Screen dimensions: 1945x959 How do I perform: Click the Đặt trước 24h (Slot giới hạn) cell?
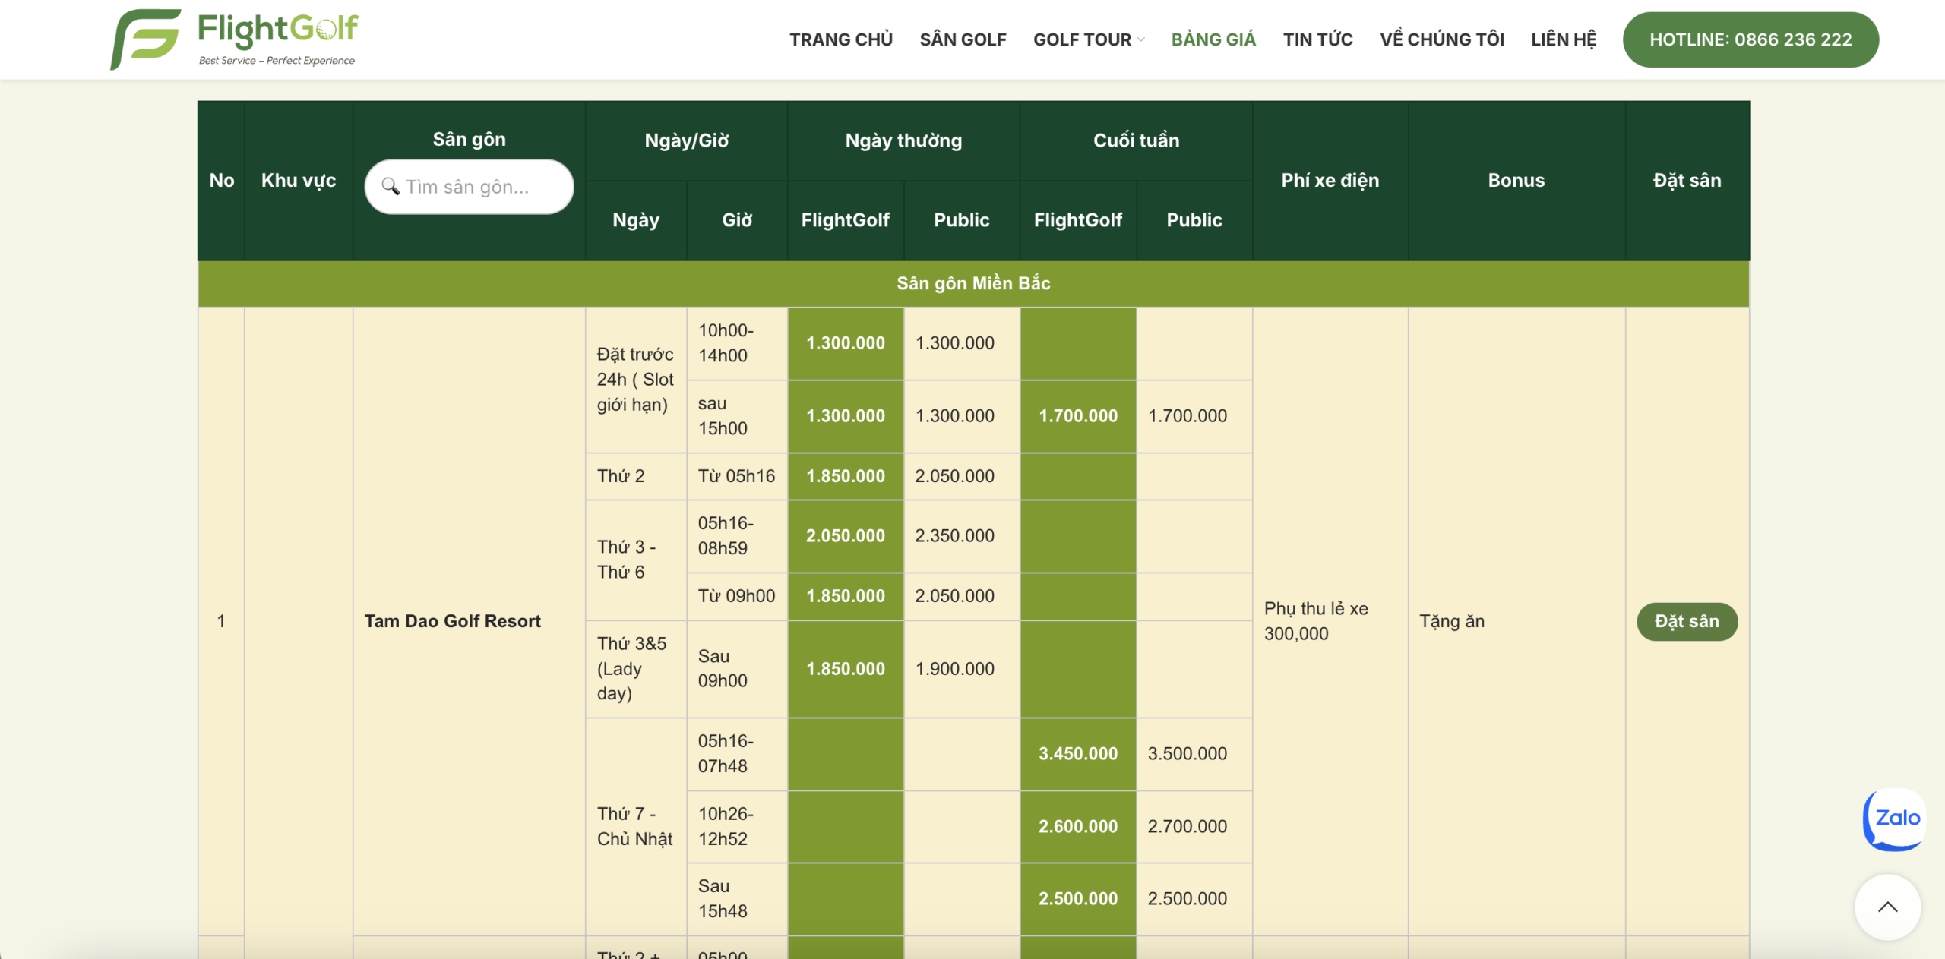point(636,380)
